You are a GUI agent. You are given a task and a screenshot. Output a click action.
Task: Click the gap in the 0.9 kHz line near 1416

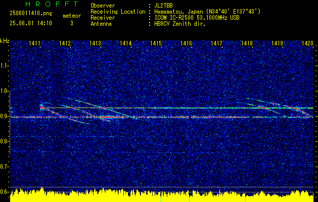[x=191, y=117]
